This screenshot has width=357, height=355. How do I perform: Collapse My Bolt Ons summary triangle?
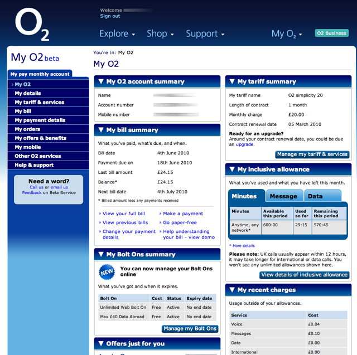[101, 254]
